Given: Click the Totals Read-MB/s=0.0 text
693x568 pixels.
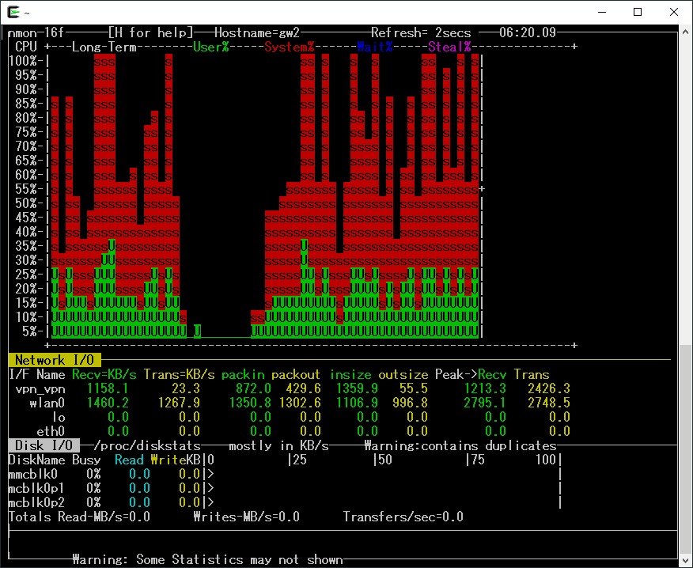Looking at the screenshot, I should pyautogui.click(x=79, y=517).
